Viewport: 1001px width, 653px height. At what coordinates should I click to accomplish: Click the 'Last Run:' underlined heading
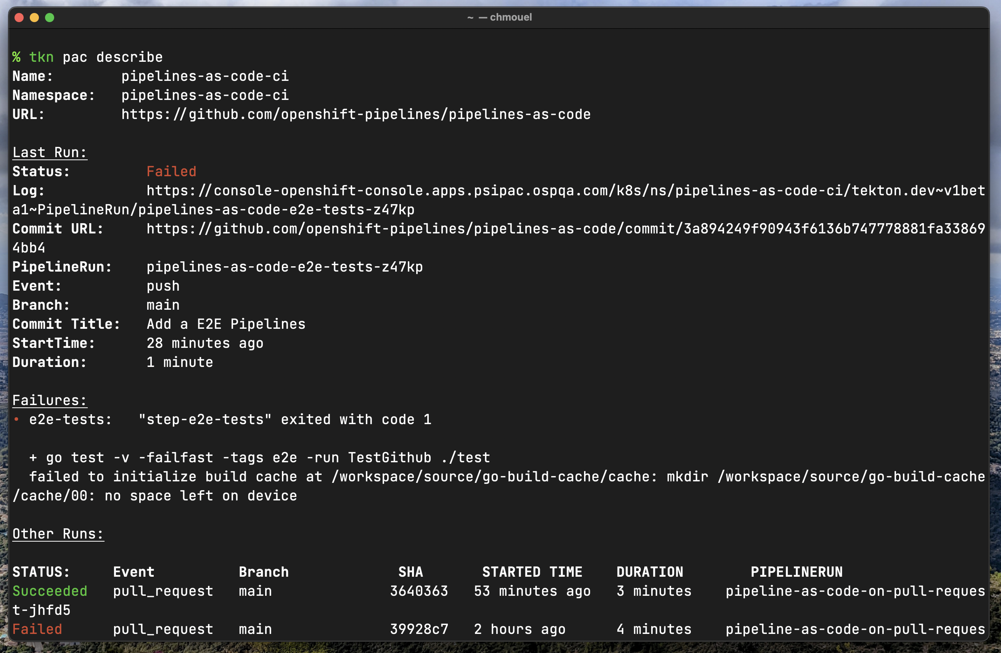(x=50, y=153)
